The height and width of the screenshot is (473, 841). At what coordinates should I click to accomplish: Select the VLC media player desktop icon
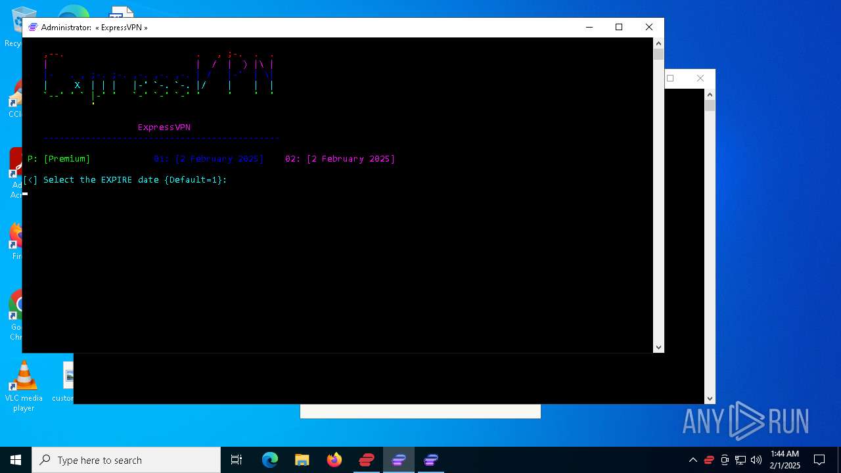24,386
